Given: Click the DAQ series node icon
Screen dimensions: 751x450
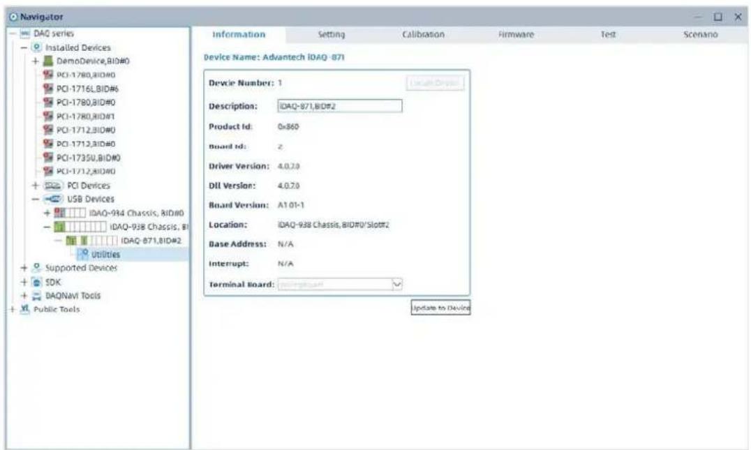Looking at the screenshot, I should point(25,33).
